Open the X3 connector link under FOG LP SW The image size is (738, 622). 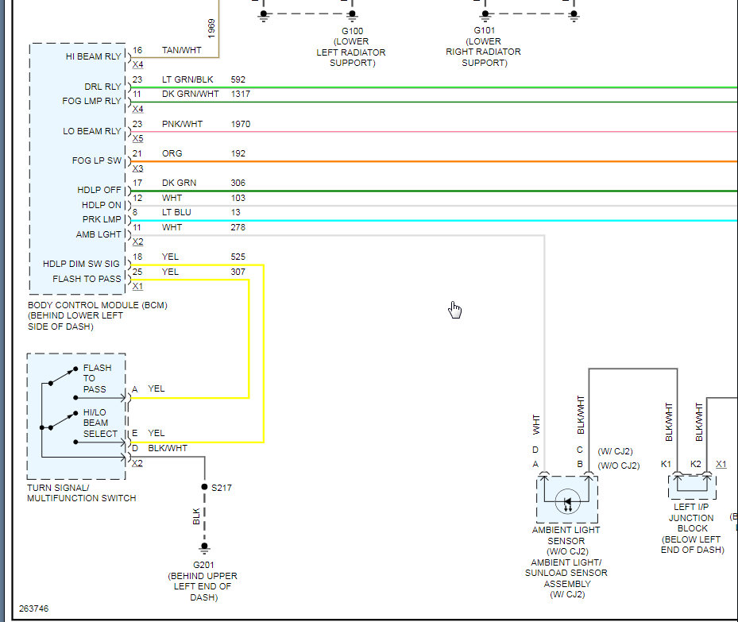[x=137, y=168]
